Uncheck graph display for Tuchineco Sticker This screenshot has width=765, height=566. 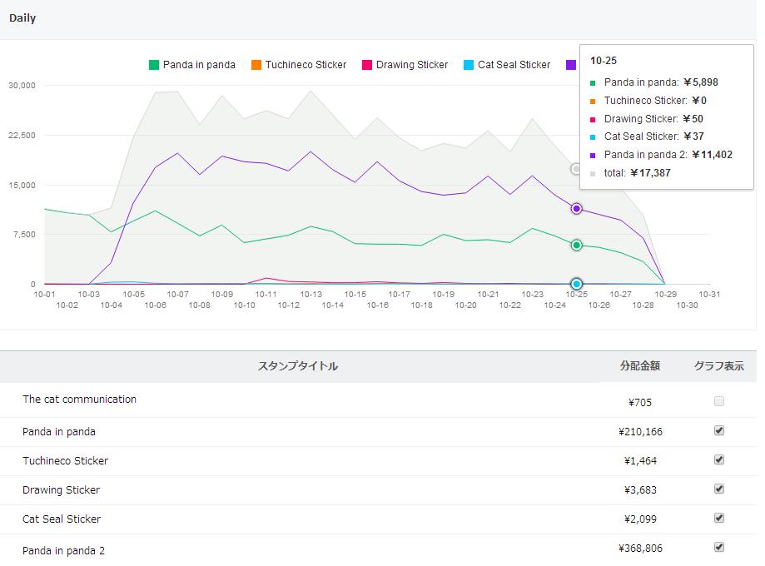(719, 459)
